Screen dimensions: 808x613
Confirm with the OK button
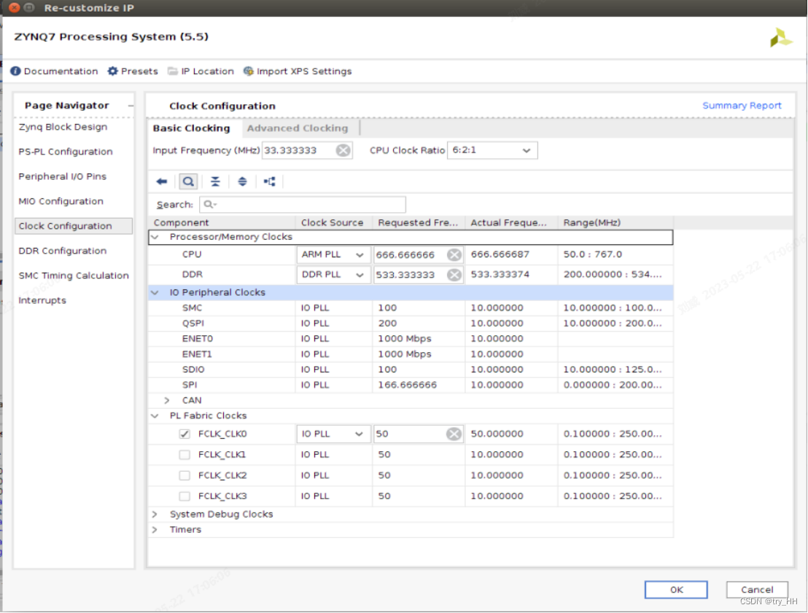(676, 590)
